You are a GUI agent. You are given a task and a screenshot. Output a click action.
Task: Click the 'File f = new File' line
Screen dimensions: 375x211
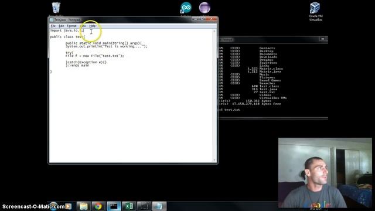pyautogui.click(x=95, y=56)
